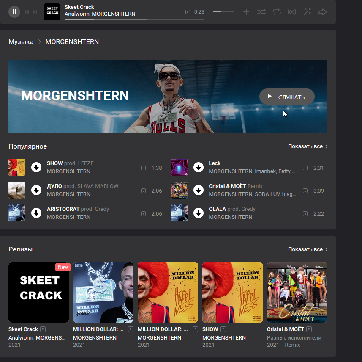Play SHOW via its cover thumbnail

pyautogui.click(x=17, y=167)
